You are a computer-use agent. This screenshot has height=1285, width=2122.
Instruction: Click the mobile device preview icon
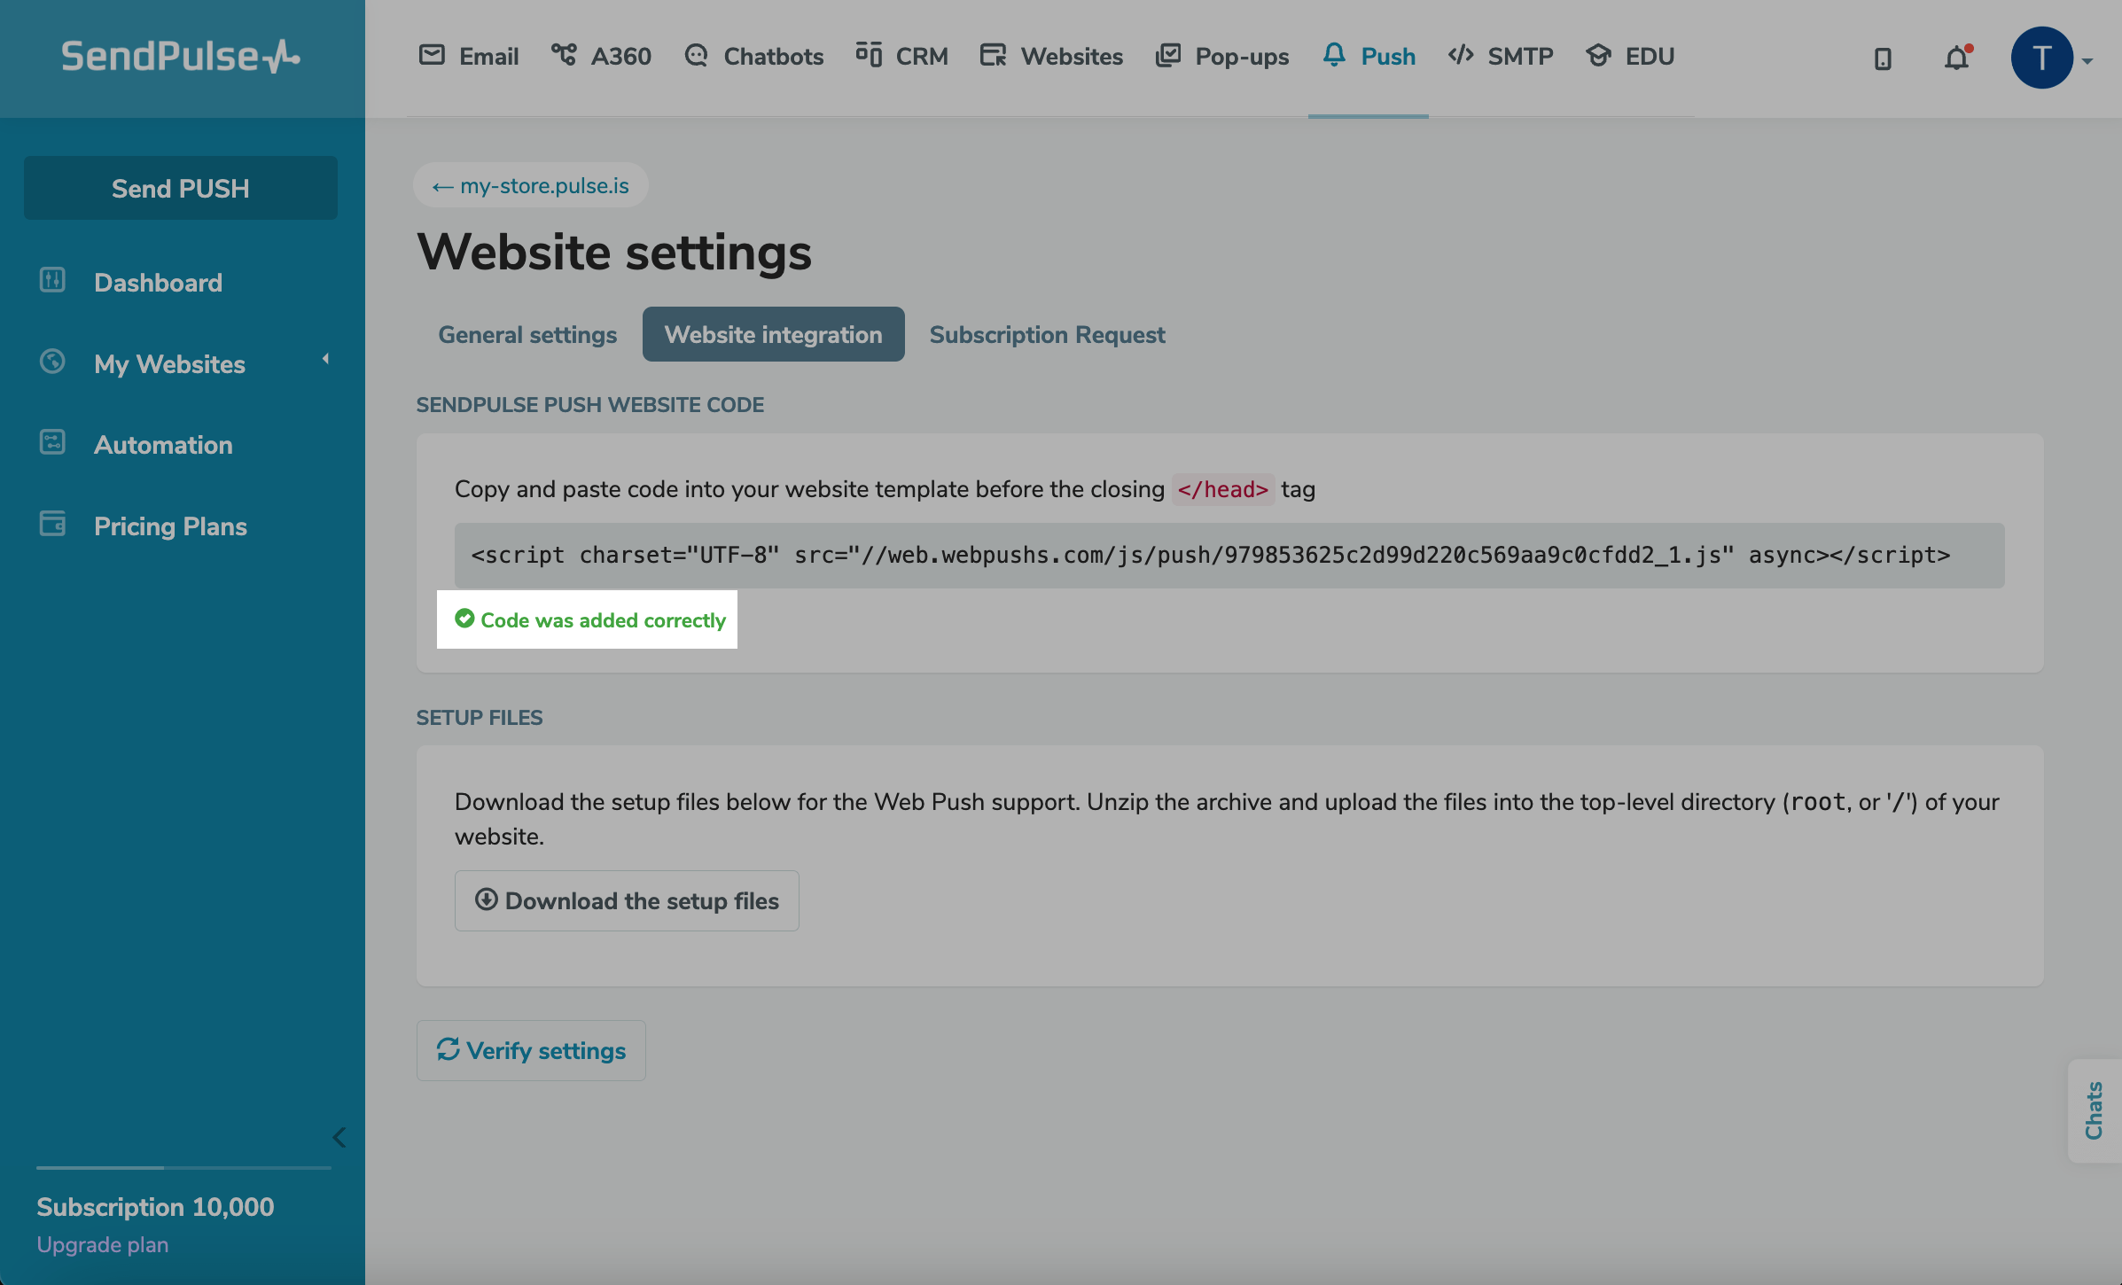click(1883, 56)
